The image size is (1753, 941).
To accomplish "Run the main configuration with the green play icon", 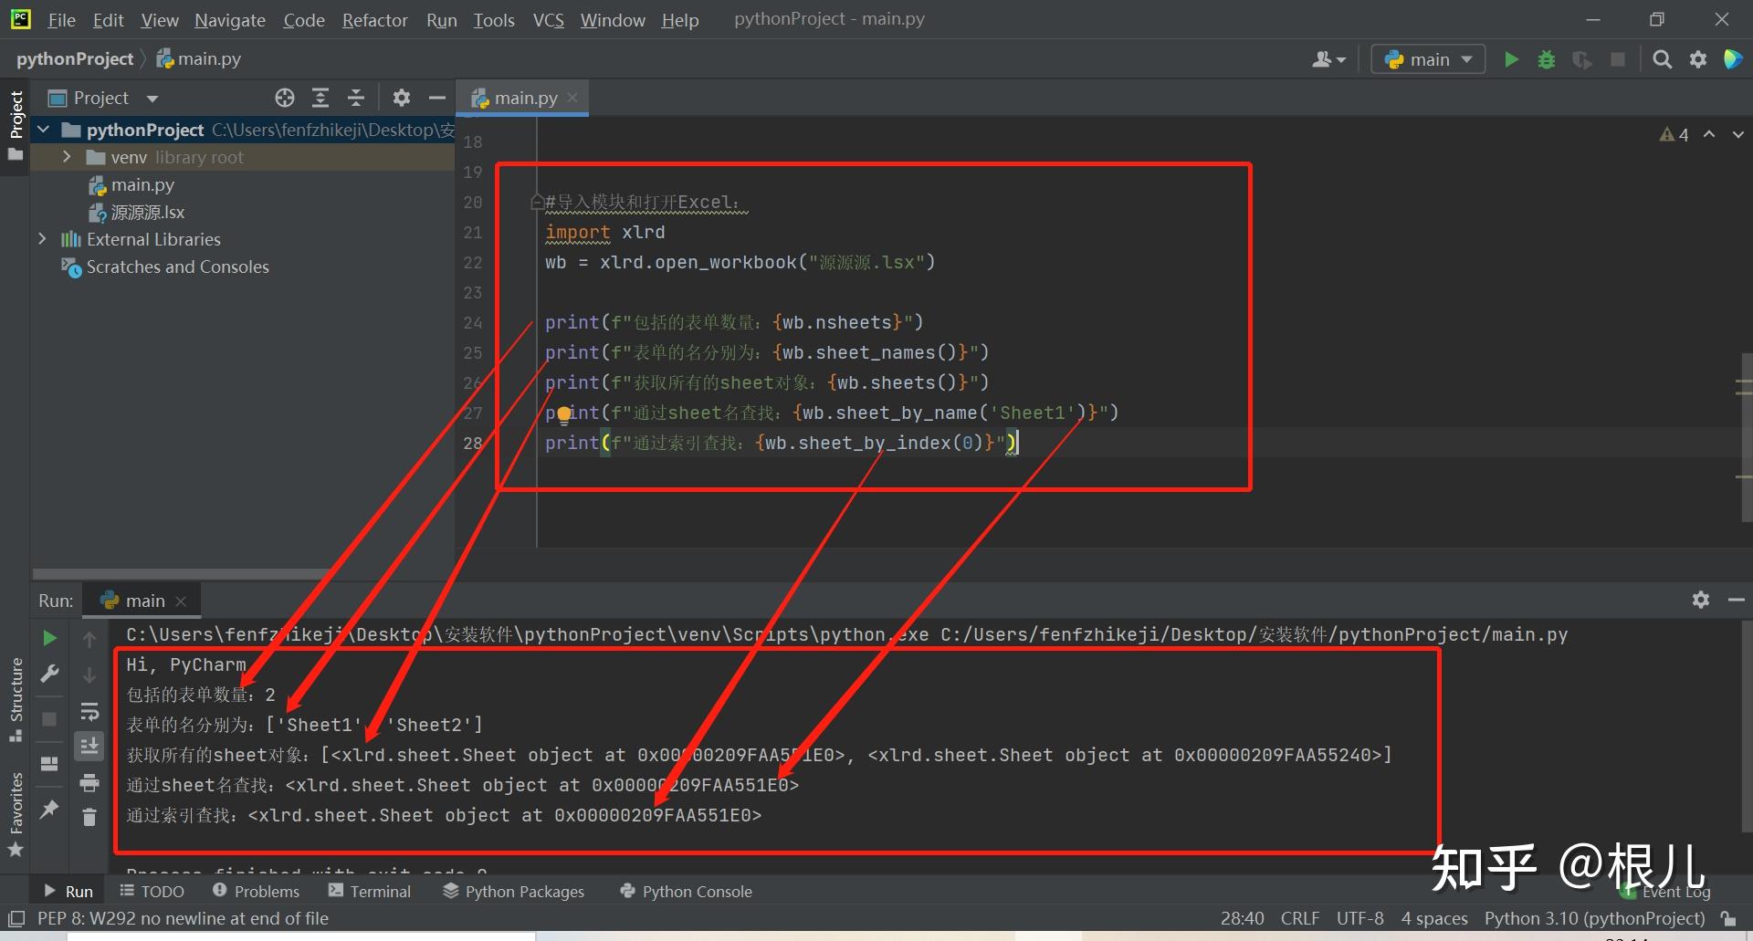I will [1510, 58].
